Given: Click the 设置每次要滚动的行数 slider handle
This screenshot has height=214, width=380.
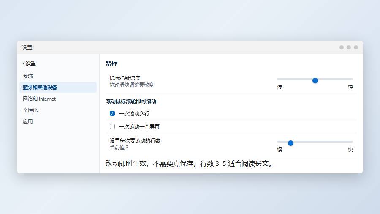Looking at the screenshot, I should click(290, 143).
